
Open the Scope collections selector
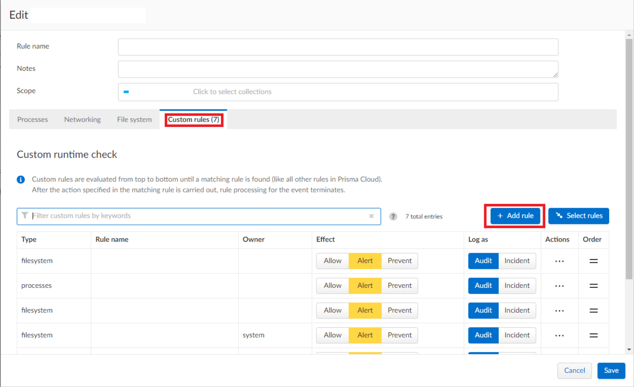pos(338,92)
